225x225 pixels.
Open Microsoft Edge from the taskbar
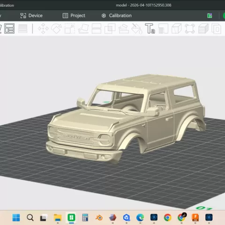point(140,217)
